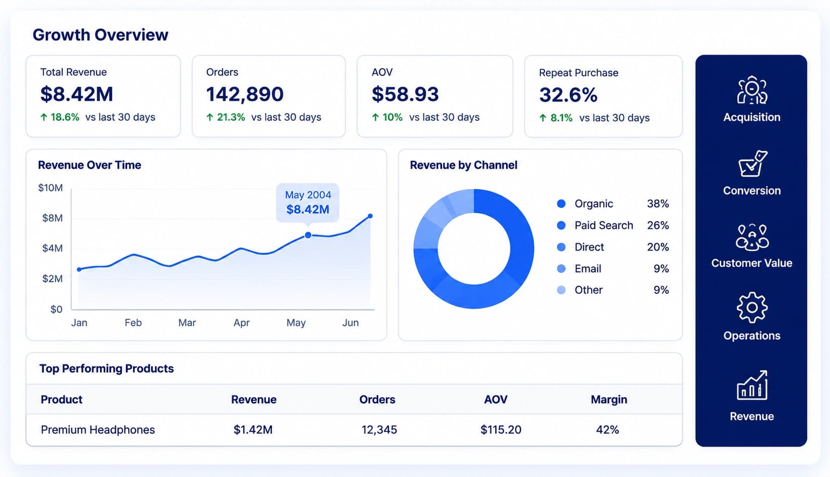Click the Paid Search legend label
This screenshot has width=830, height=477.
[604, 225]
